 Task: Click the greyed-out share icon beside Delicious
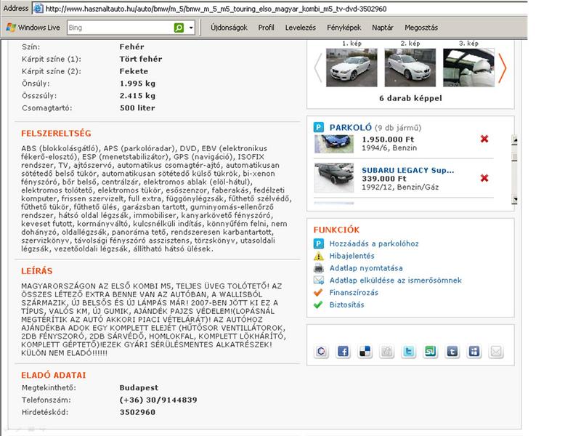pos(387,351)
